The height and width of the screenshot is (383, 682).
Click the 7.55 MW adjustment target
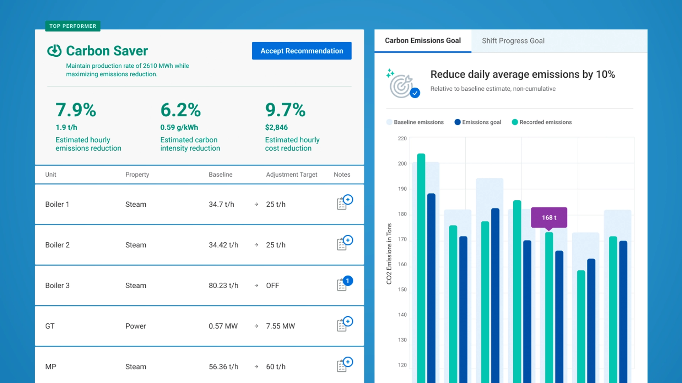(280, 326)
